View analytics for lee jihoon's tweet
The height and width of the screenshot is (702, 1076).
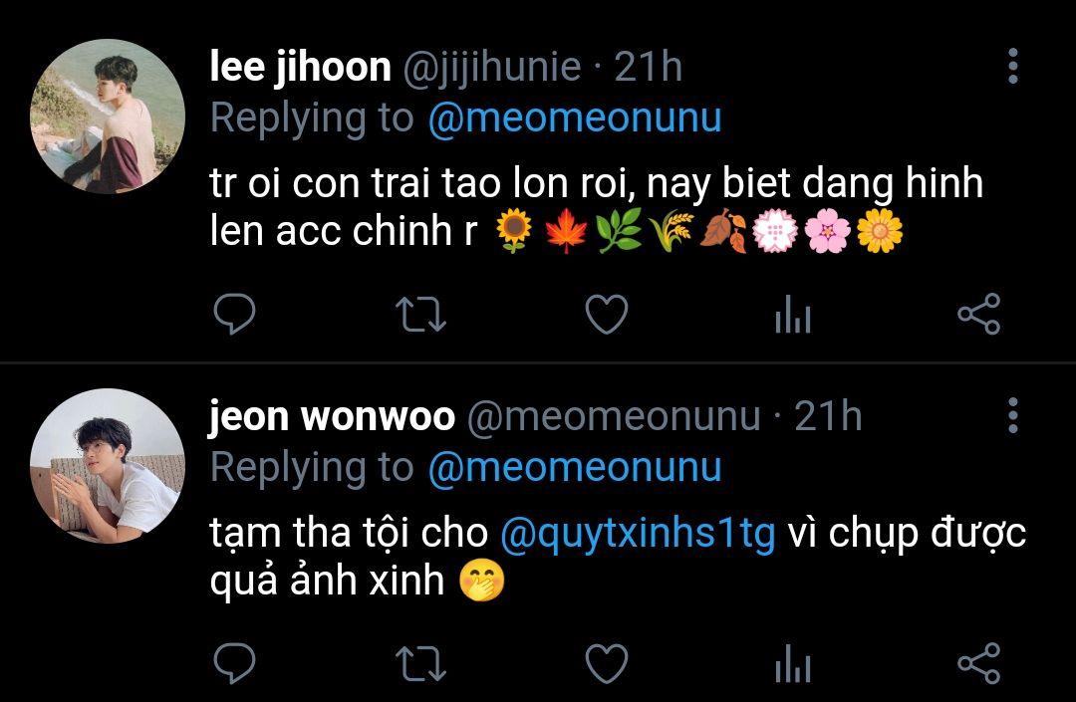pos(793,315)
